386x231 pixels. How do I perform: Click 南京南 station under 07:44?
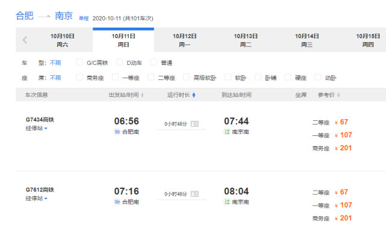coord(240,132)
